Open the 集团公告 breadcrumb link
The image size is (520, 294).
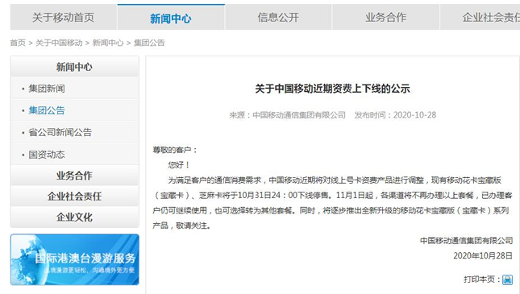[x=149, y=43]
